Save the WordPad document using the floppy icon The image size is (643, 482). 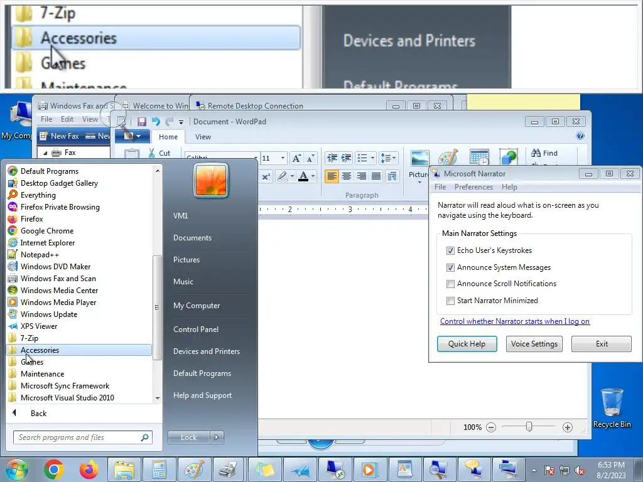point(142,122)
